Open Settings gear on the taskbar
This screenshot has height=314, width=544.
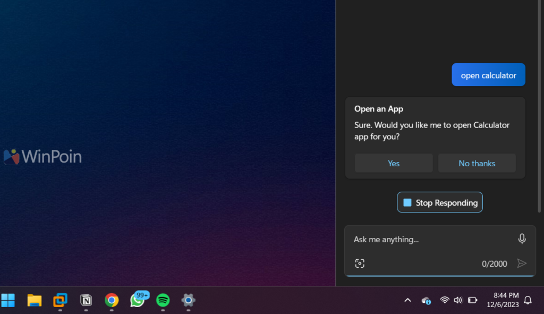pyautogui.click(x=188, y=300)
